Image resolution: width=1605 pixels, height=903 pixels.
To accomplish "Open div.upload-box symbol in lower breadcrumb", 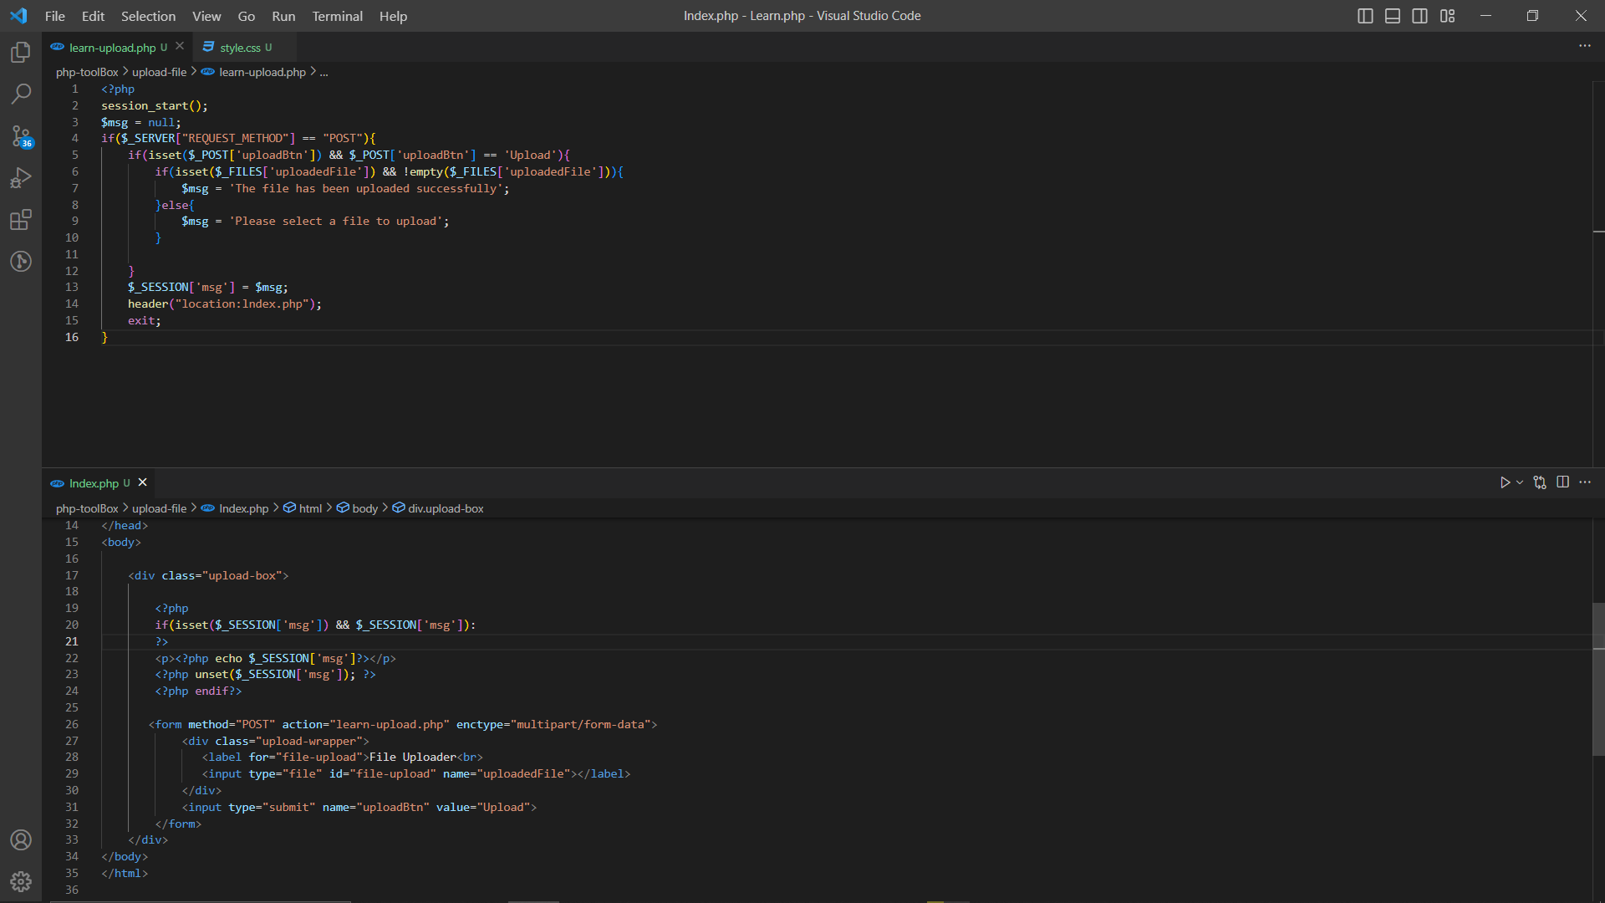I will click(446, 508).
